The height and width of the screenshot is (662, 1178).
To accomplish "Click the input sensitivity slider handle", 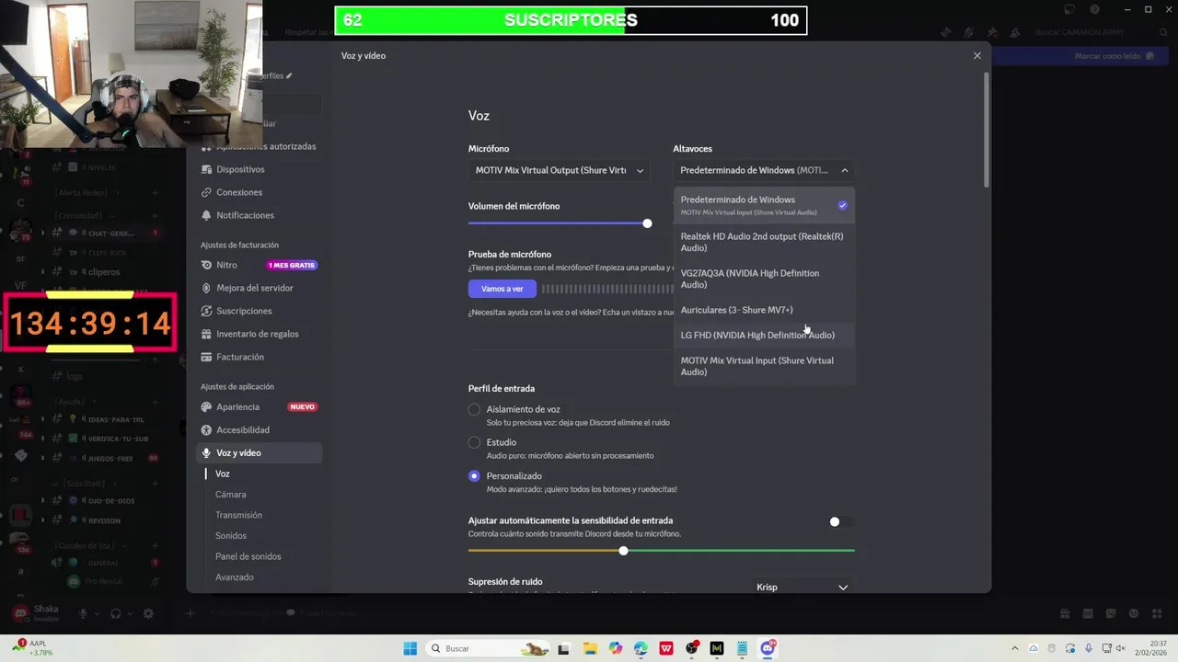I will tap(624, 551).
